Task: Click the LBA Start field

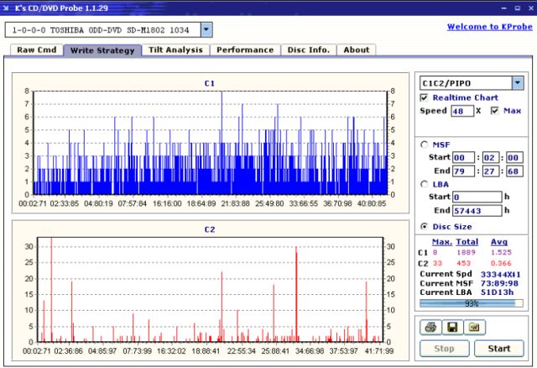Action: tap(477, 197)
